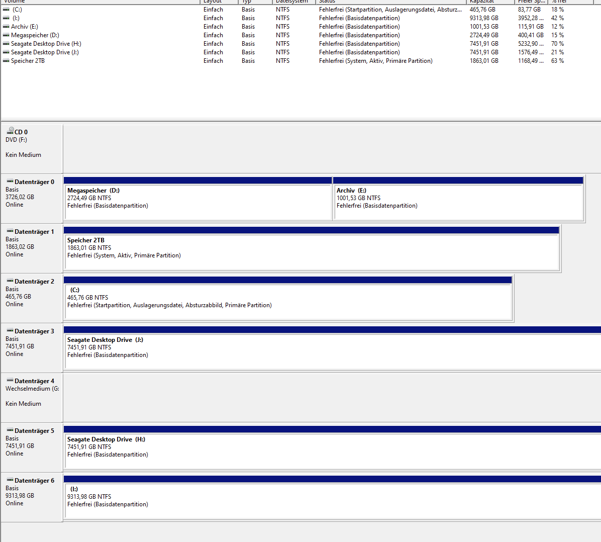The width and height of the screenshot is (601, 542).
Task: Click the drive icon beside (I:) in volume list
Action: [x=6, y=18]
